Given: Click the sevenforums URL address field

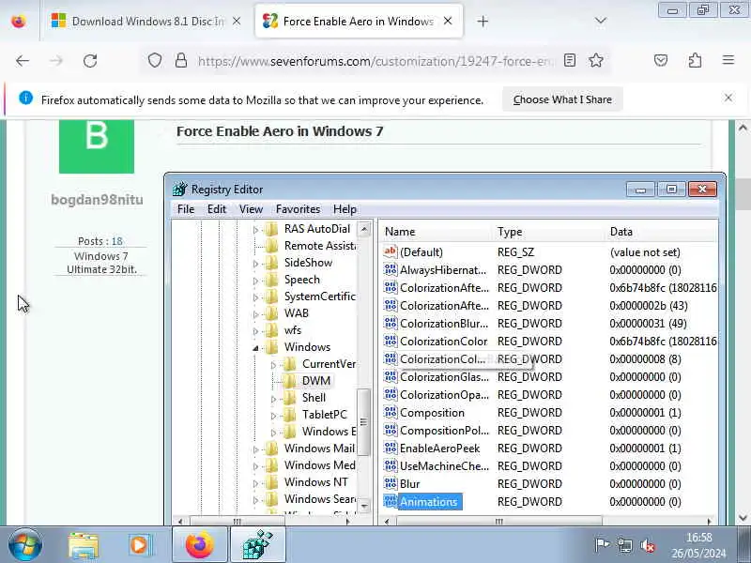Looking at the screenshot, I should (376, 61).
